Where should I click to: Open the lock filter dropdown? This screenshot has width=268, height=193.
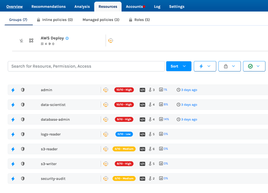229,66
